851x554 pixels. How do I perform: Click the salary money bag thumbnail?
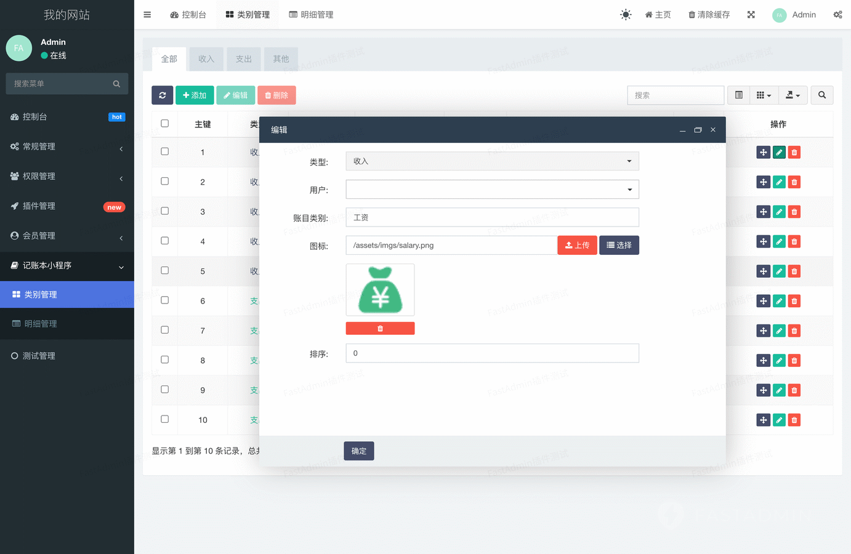380,290
